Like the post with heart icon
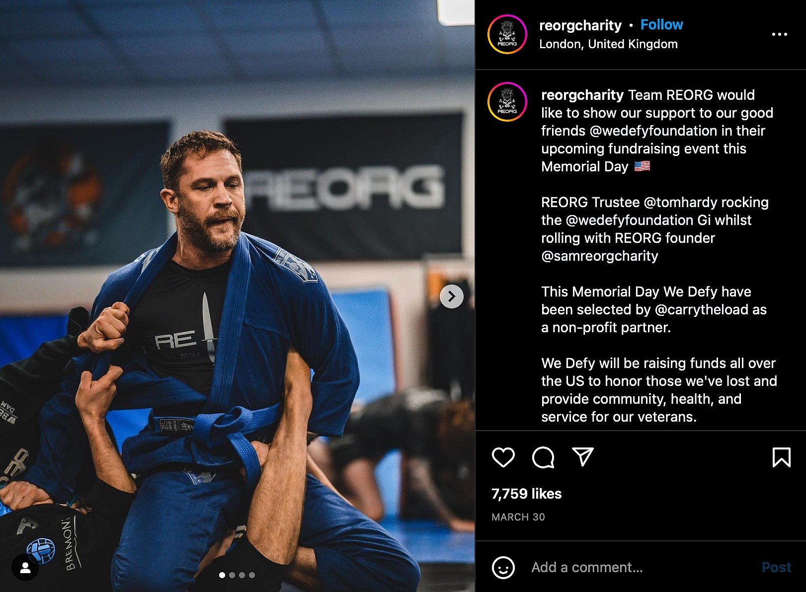Viewport: 806px width, 592px height. tap(503, 457)
